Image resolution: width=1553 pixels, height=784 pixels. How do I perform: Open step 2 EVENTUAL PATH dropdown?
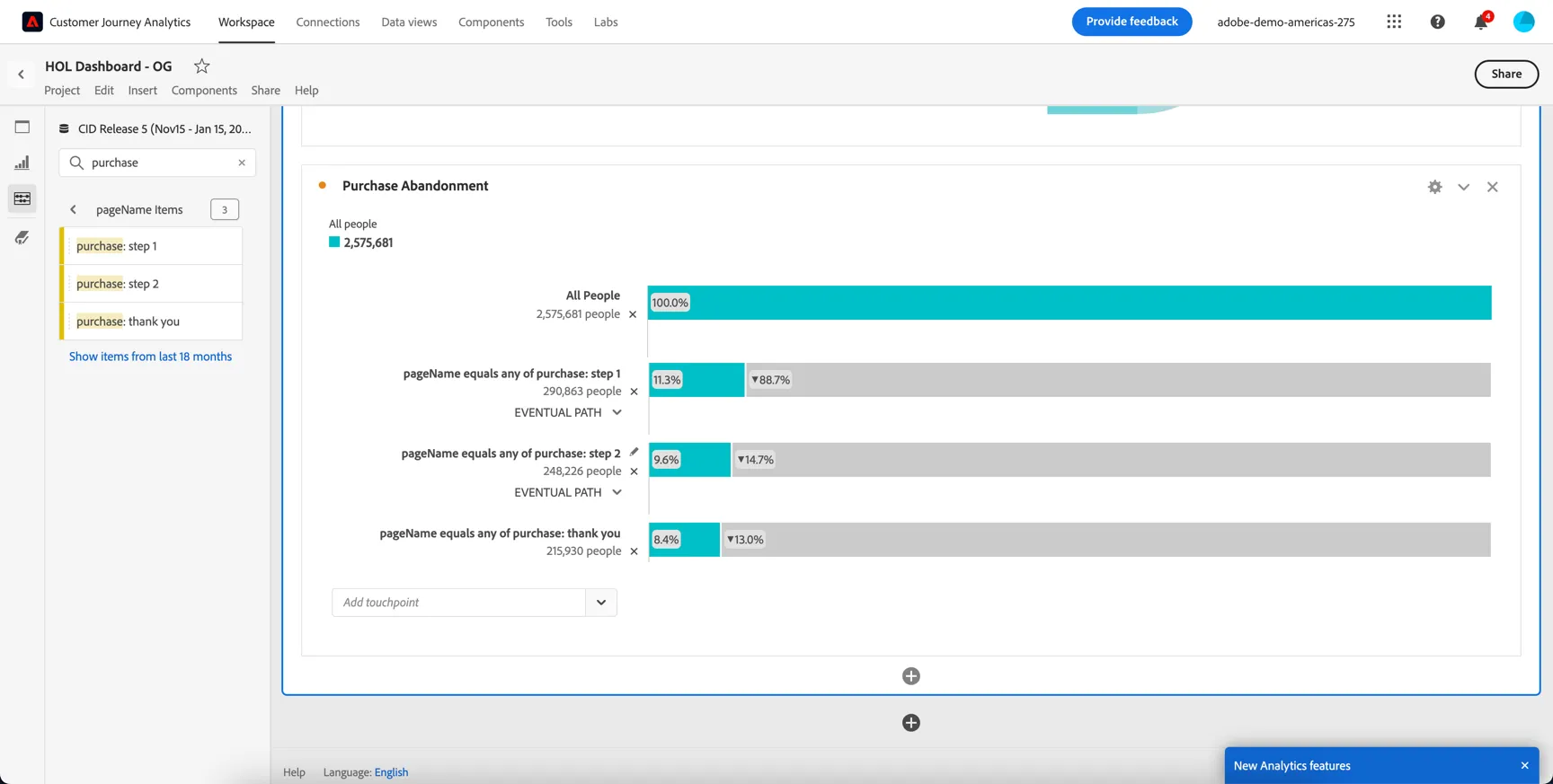(x=568, y=493)
